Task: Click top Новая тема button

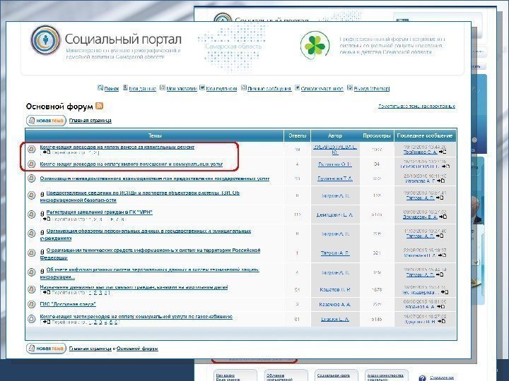Action: pyautogui.click(x=46, y=121)
